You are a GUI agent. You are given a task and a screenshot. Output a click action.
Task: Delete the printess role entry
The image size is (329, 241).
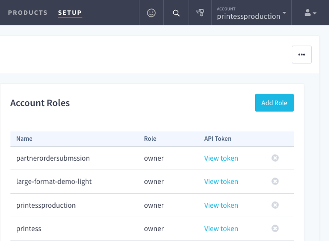coord(275,229)
